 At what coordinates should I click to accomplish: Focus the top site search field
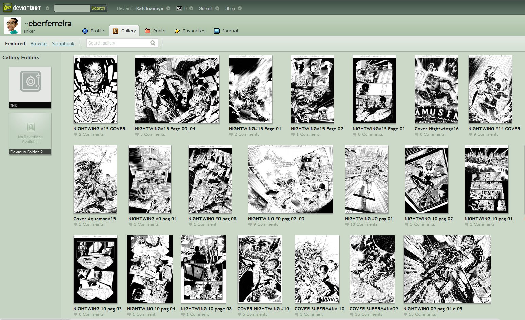72,8
